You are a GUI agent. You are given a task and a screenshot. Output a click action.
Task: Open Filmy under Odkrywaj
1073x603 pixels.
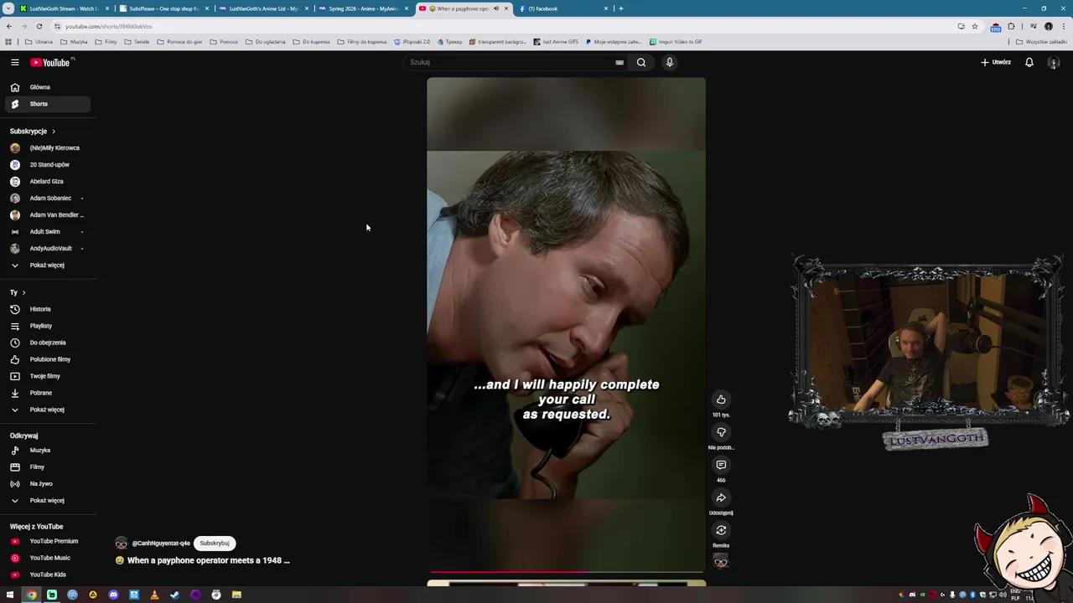(x=46, y=467)
